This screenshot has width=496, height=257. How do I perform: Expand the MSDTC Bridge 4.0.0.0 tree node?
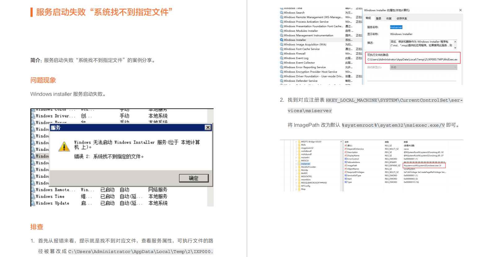[296, 142]
